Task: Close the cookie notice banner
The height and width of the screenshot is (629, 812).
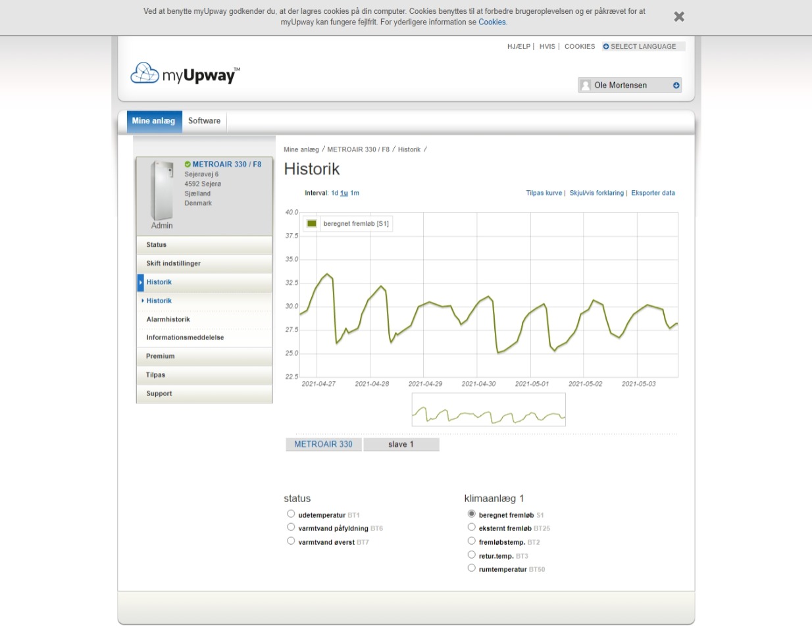Action: pos(679,16)
